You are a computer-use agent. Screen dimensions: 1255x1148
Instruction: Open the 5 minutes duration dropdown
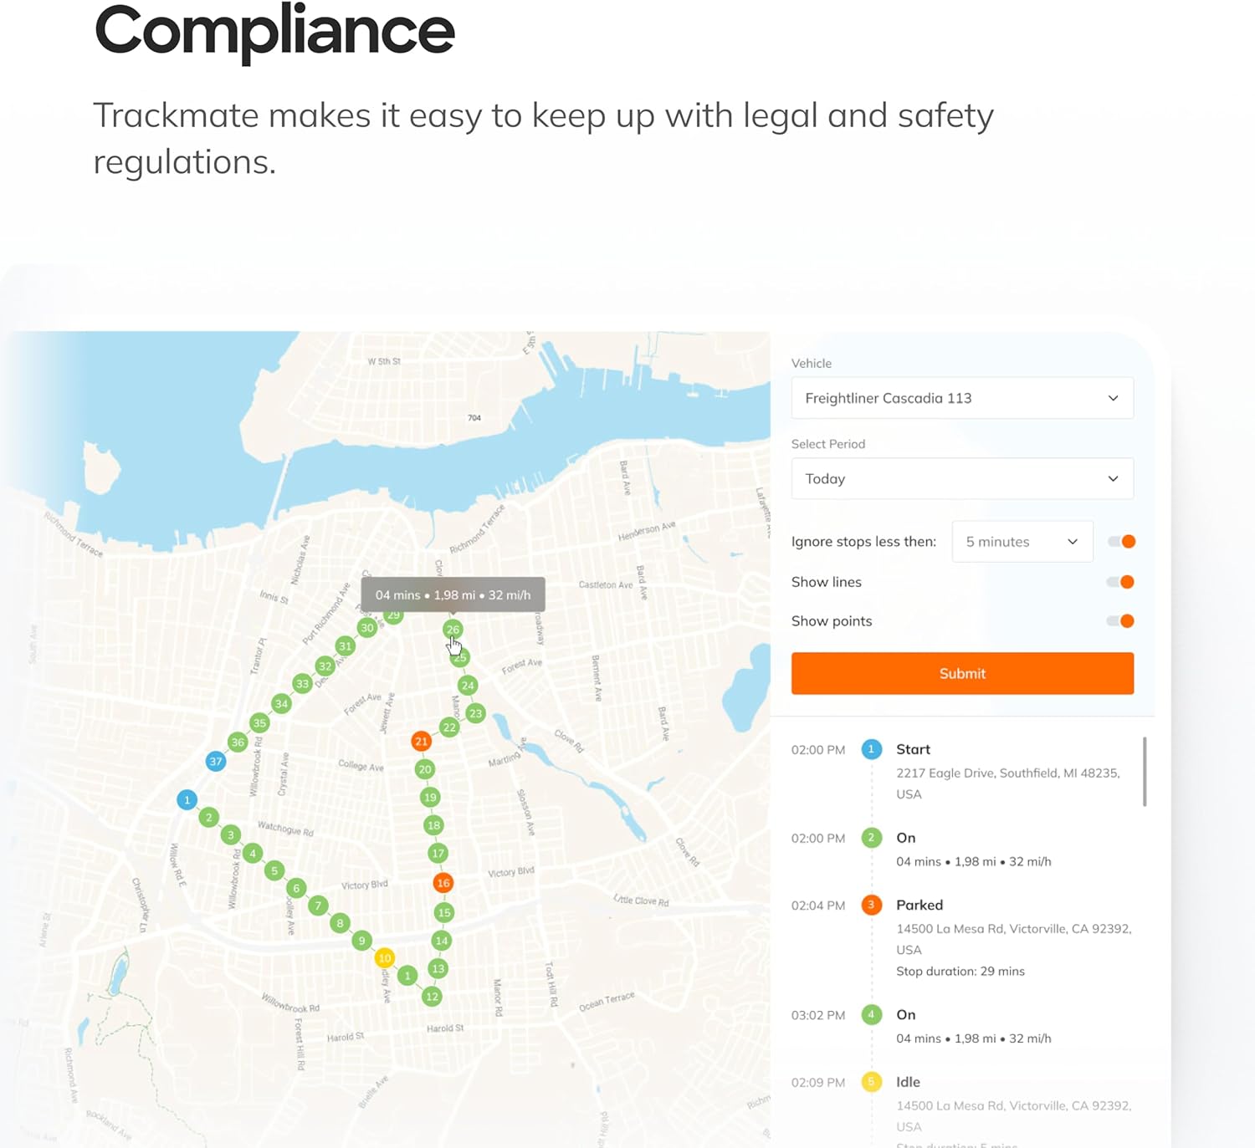pyautogui.click(x=1022, y=542)
